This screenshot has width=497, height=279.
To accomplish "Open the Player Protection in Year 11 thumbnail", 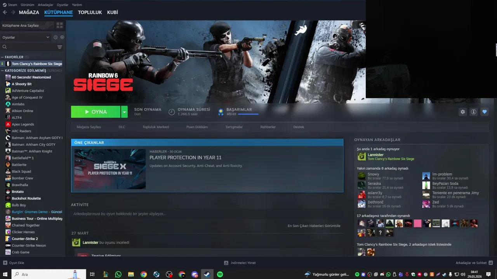I will (110, 169).
